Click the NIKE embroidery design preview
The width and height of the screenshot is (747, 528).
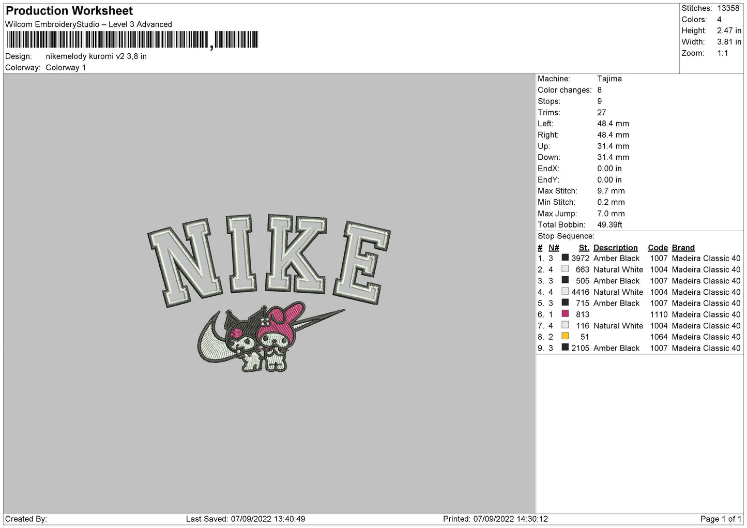pos(269,293)
